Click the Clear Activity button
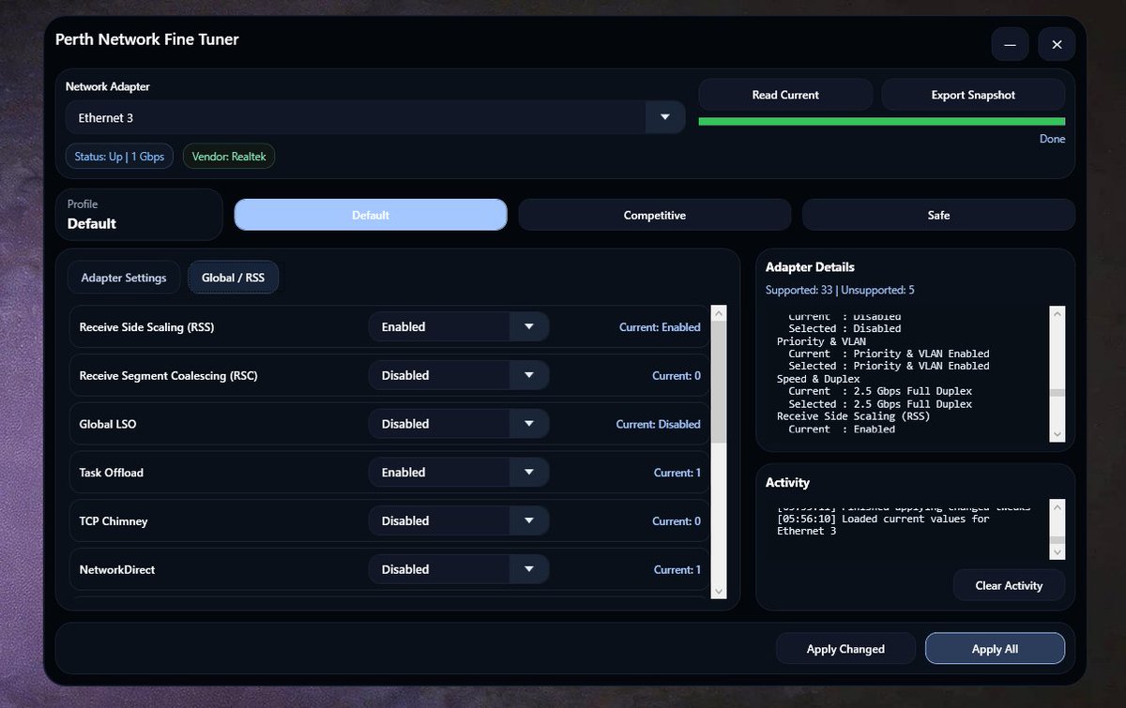The image size is (1126, 708). pos(1009,585)
